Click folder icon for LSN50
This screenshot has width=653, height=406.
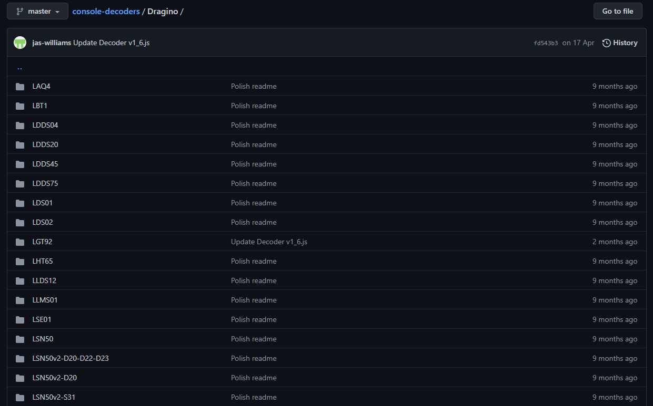[20, 339]
